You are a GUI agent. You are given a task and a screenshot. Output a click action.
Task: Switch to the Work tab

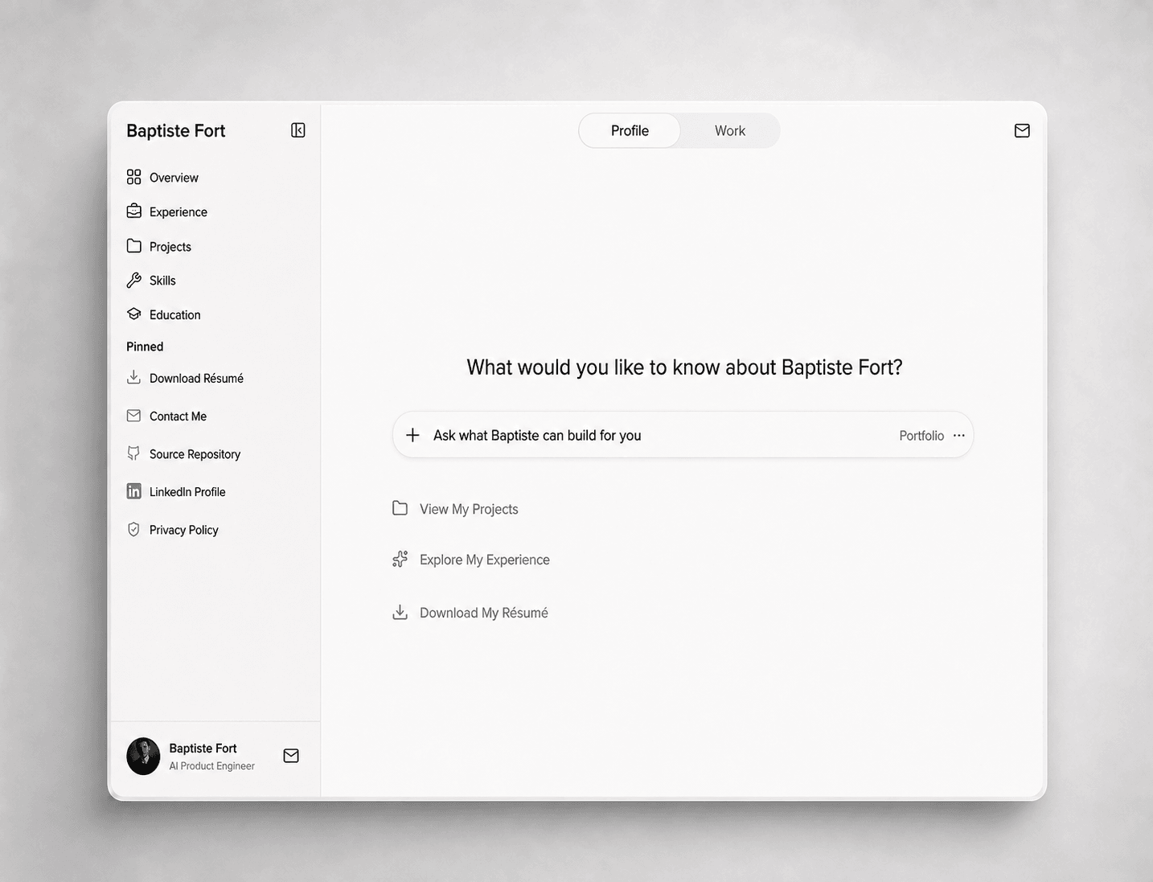[x=730, y=130]
